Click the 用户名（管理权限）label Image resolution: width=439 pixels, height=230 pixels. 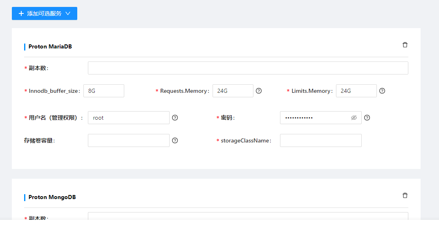(56, 118)
